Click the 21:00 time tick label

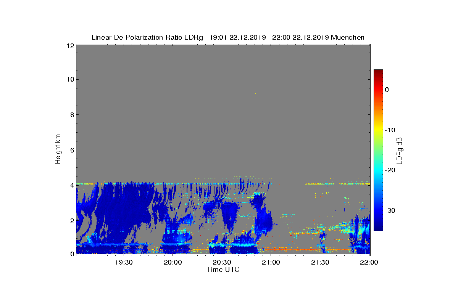(x=271, y=262)
